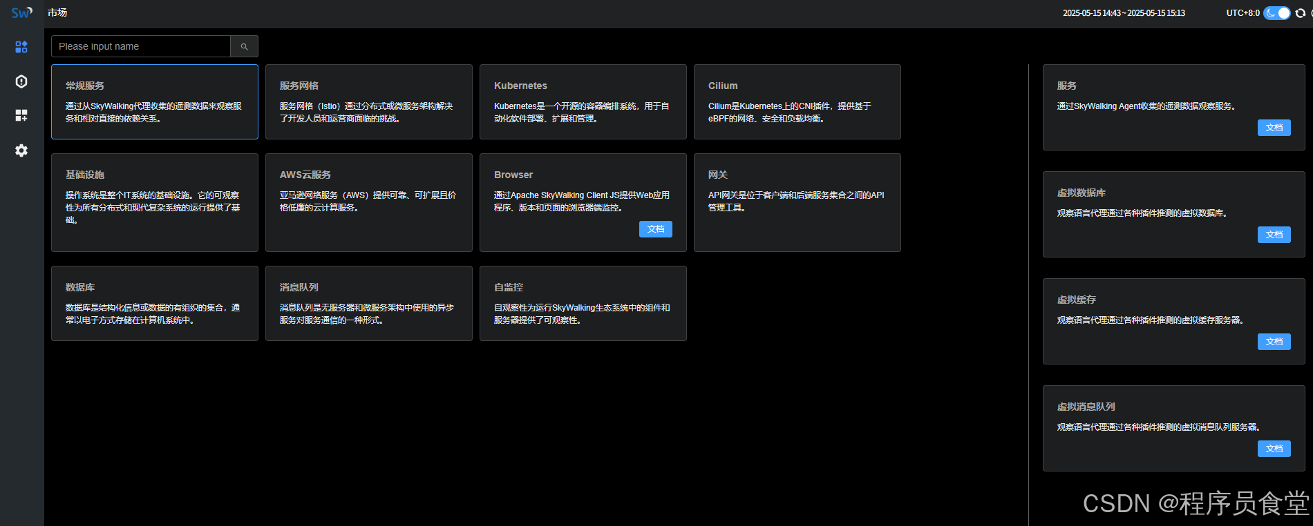Click 文档 button in 虚拟数据库 panel
Image resolution: width=1313 pixels, height=526 pixels.
[x=1274, y=235]
